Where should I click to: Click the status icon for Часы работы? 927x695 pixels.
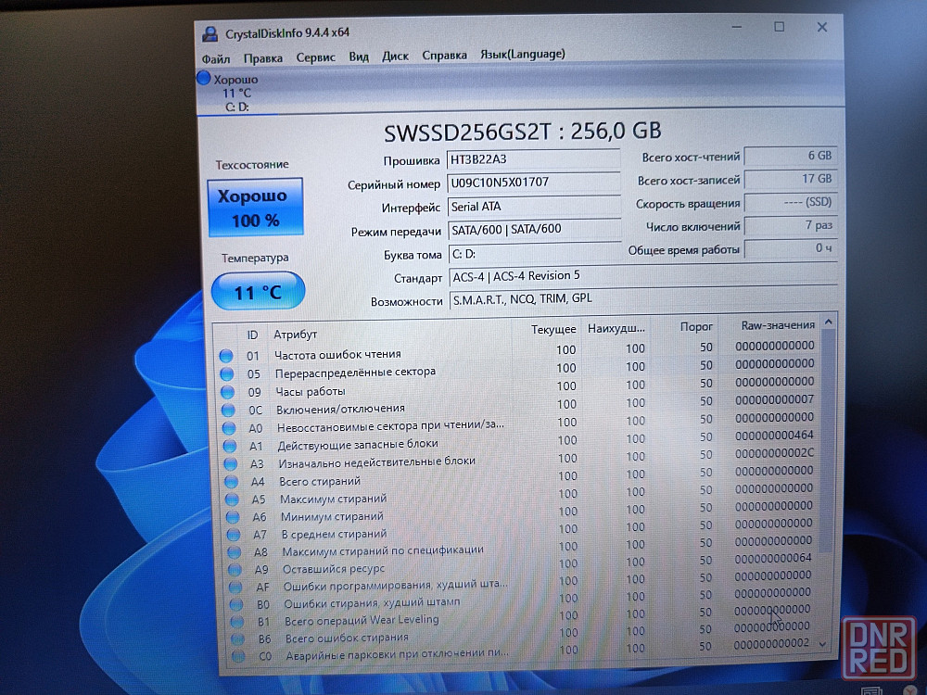tap(227, 392)
